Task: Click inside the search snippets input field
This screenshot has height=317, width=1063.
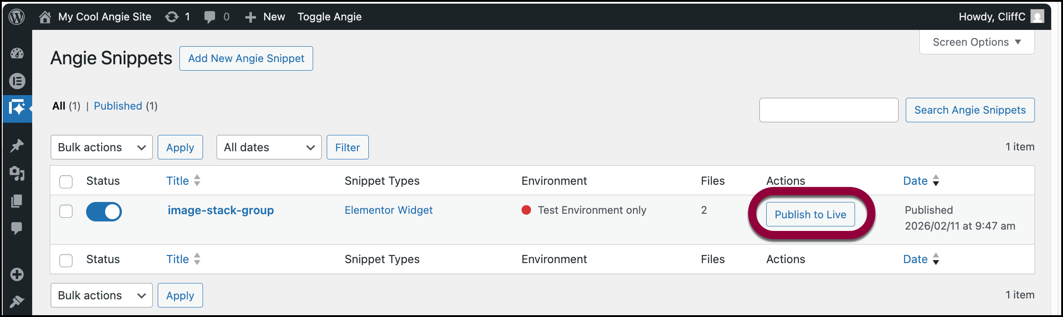Action: point(828,110)
